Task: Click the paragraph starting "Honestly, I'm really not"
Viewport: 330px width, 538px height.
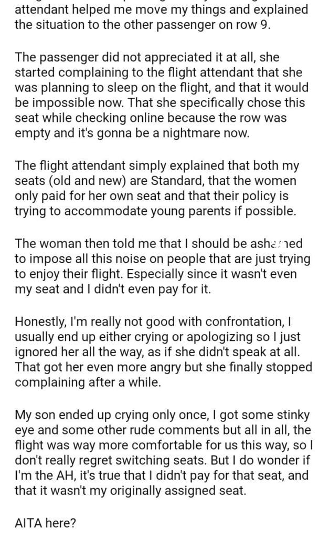Action: click(162, 346)
